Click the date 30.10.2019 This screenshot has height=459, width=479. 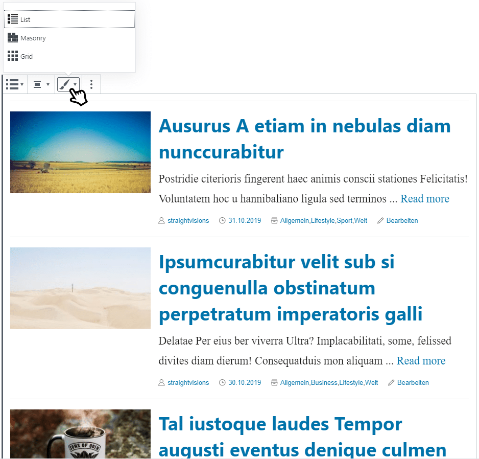(245, 382)
